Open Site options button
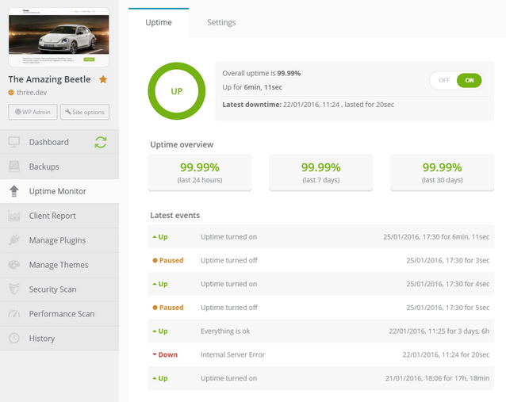506x402 pixels. (84, 112)
